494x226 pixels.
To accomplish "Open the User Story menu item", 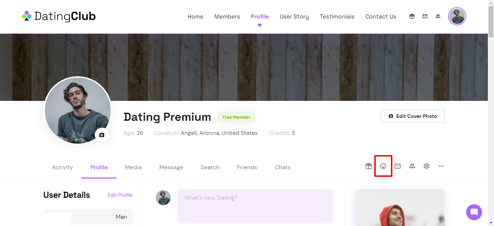I will 294,17.
